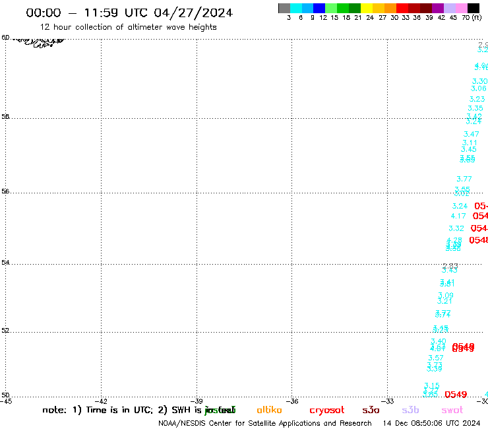Click the cyan swatch in the wave height legend
The image size is (488, 429).
(296, 8)
